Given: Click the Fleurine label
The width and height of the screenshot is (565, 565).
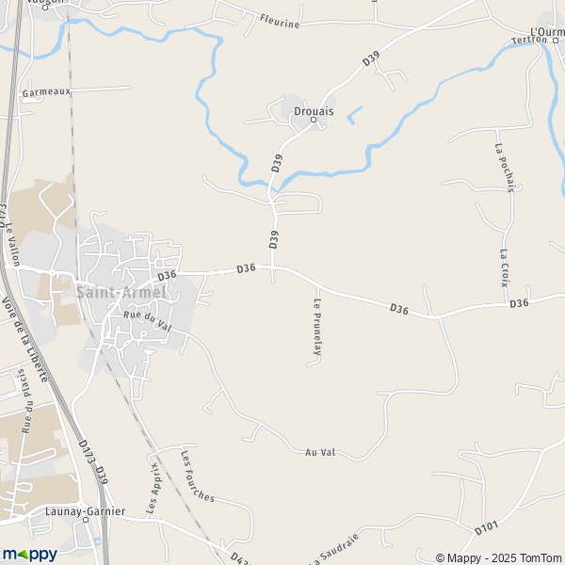Looking at the screenshot, I should coord(280,22).
